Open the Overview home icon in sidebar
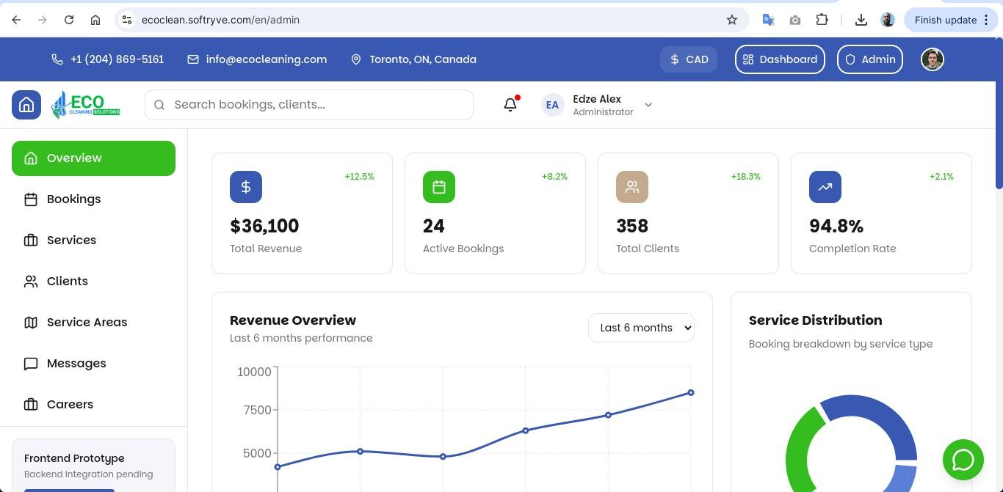Viewport: 1003px width, 492px height. (x=31, y=158)
